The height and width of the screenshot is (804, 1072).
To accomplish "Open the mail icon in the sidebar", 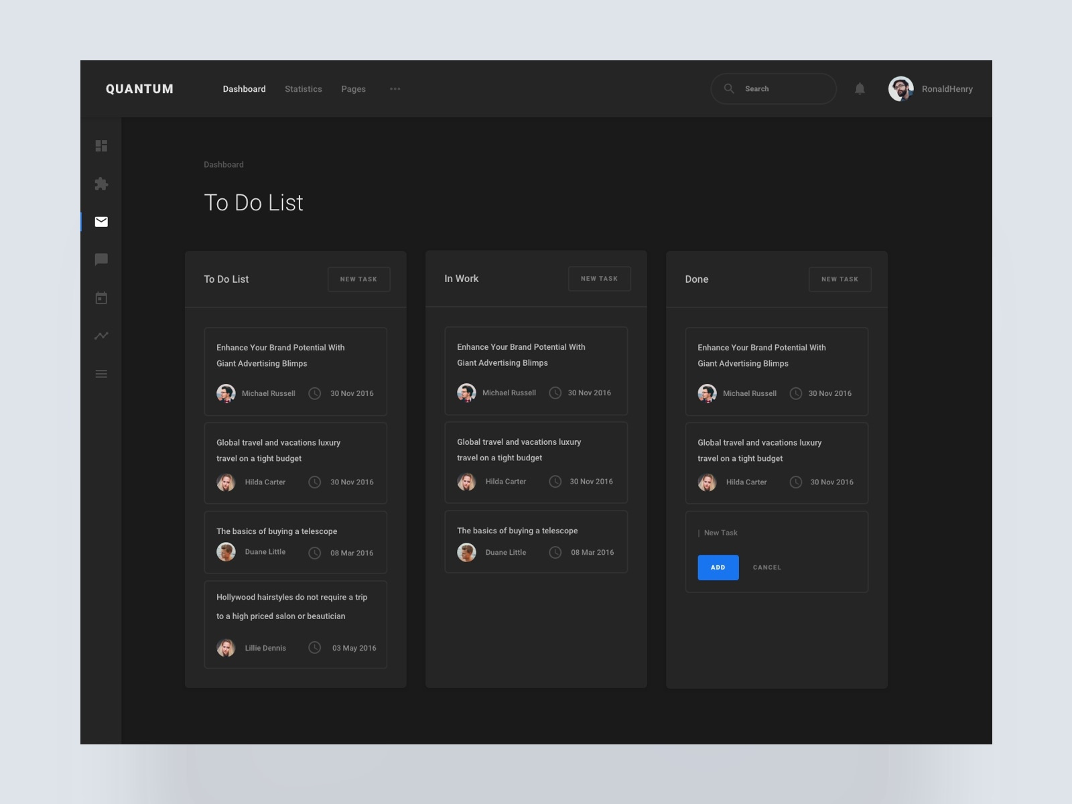I will pos(101,222).
